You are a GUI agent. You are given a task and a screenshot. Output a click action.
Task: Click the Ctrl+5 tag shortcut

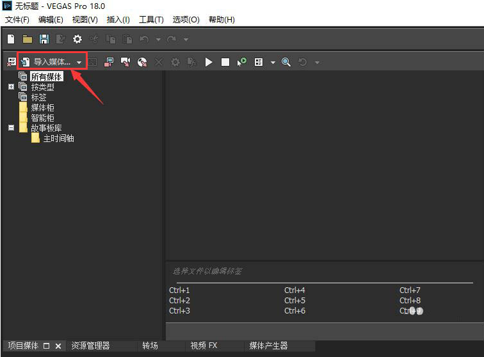point(294,301)
